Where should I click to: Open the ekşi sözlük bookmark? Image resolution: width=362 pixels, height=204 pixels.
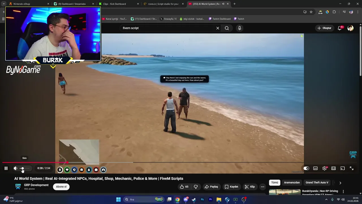click(x=192, y=19)
